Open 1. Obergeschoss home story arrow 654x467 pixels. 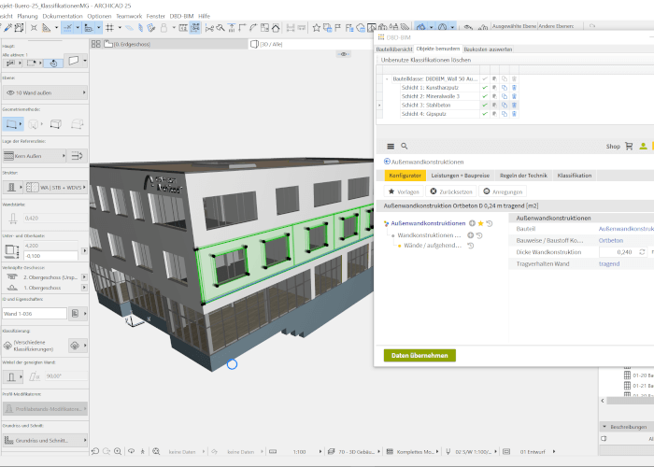pos(84,288)
